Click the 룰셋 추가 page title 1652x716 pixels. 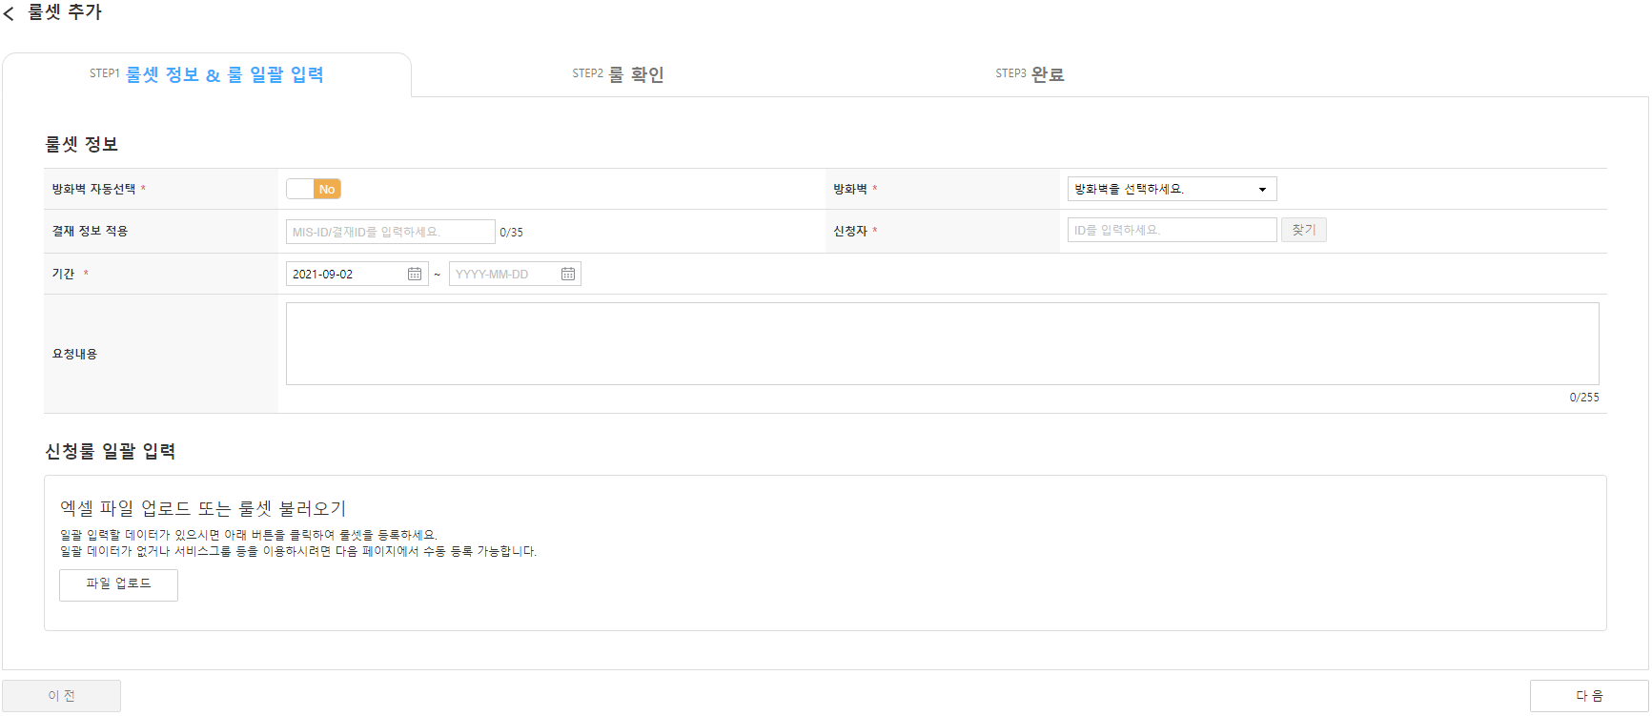pyautogui.click(x=65, y=12)
